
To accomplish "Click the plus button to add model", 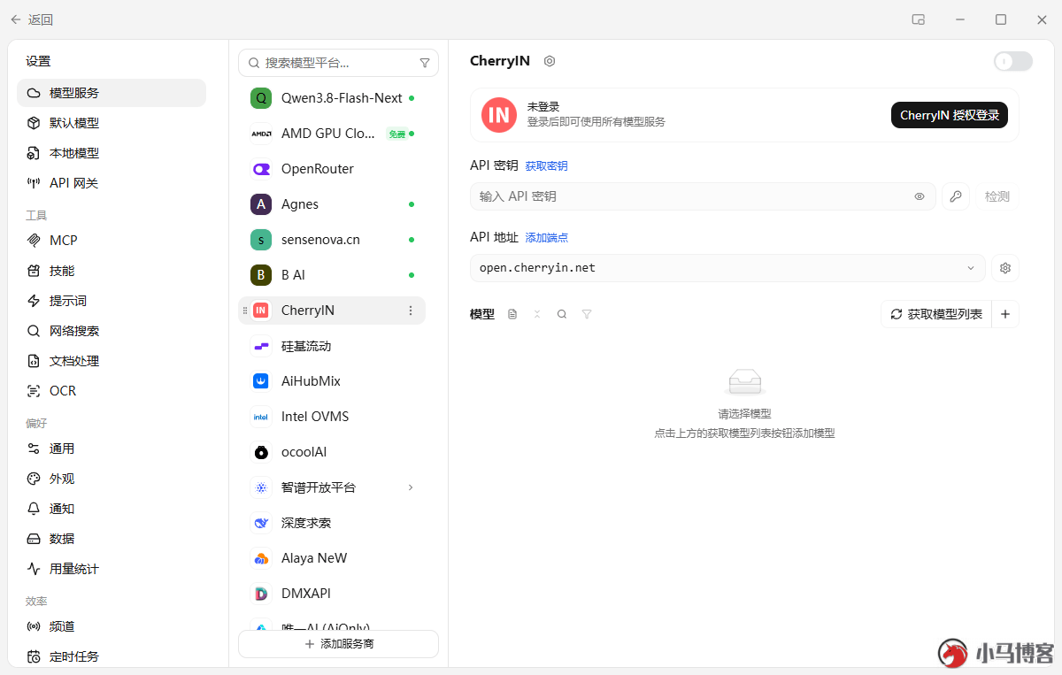I will tap(1005, 314).
